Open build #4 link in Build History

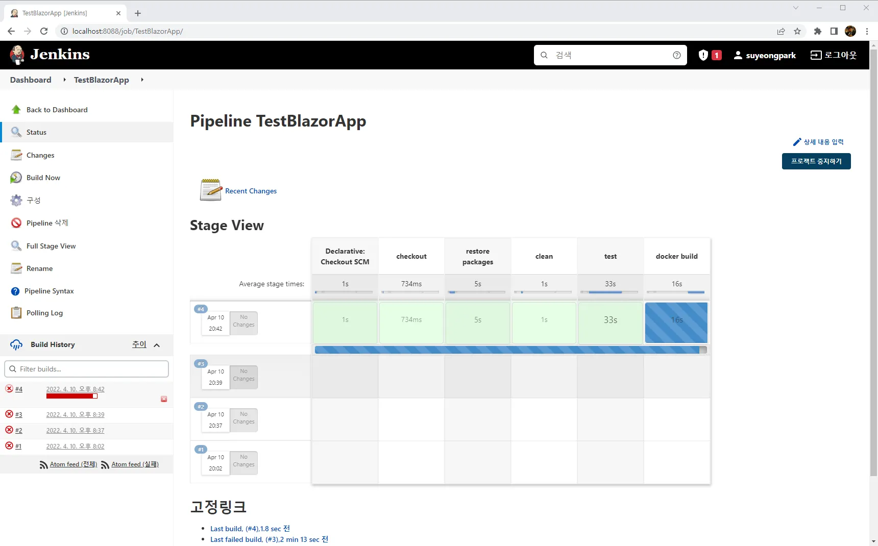tap(19, 389)
